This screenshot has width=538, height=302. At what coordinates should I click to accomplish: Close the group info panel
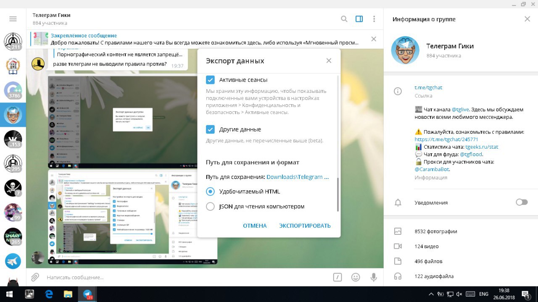click(527, 19)
